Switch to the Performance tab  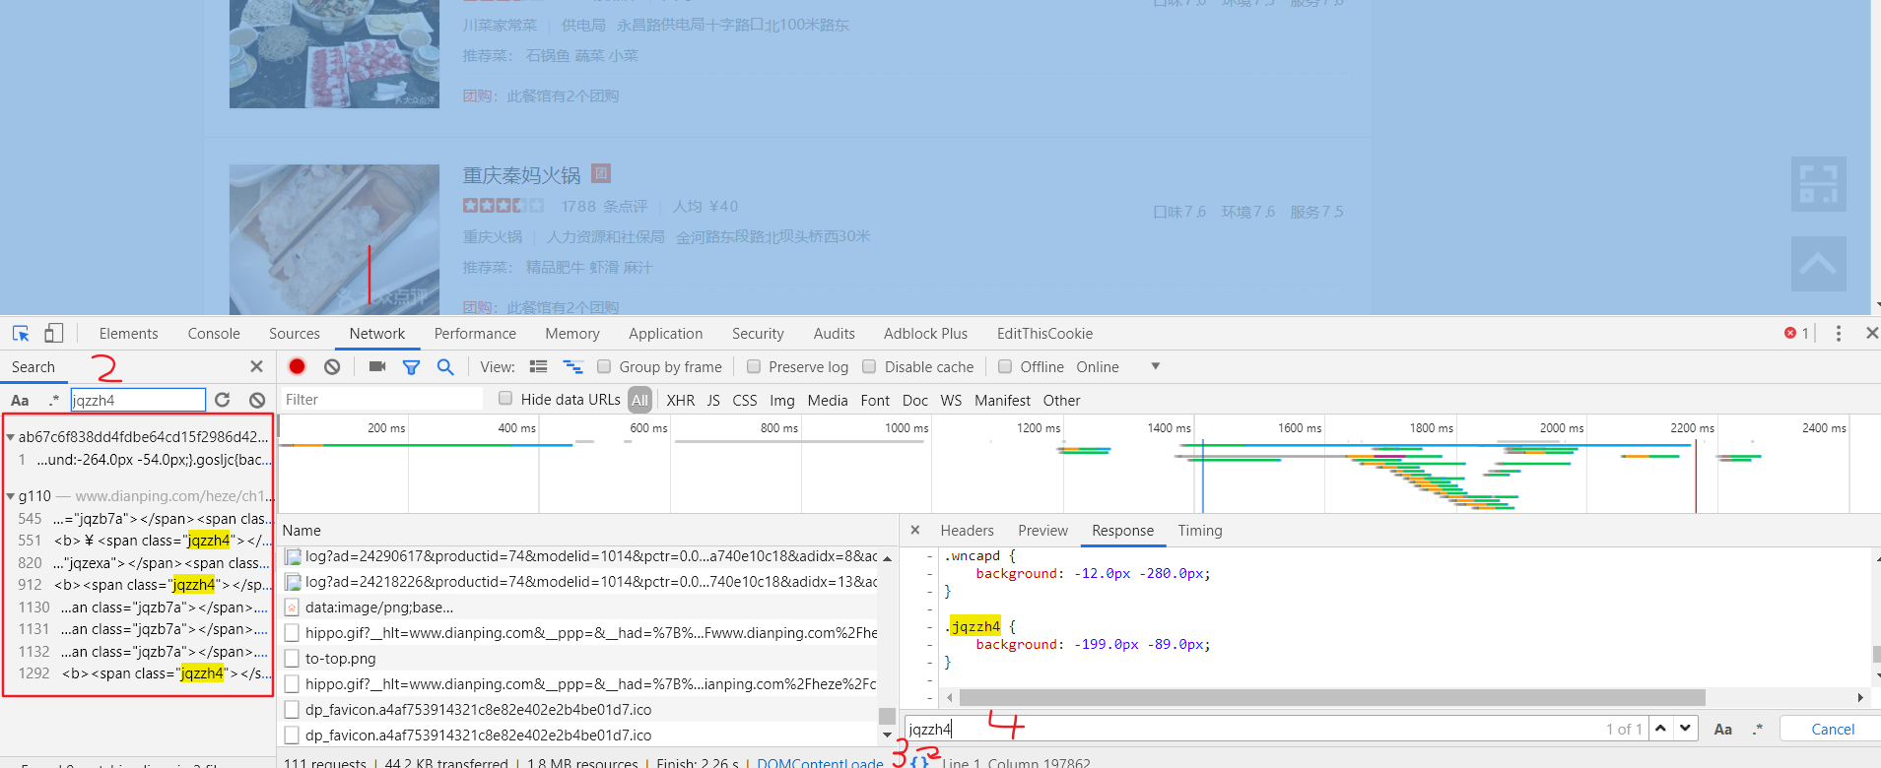pos(475,334)
